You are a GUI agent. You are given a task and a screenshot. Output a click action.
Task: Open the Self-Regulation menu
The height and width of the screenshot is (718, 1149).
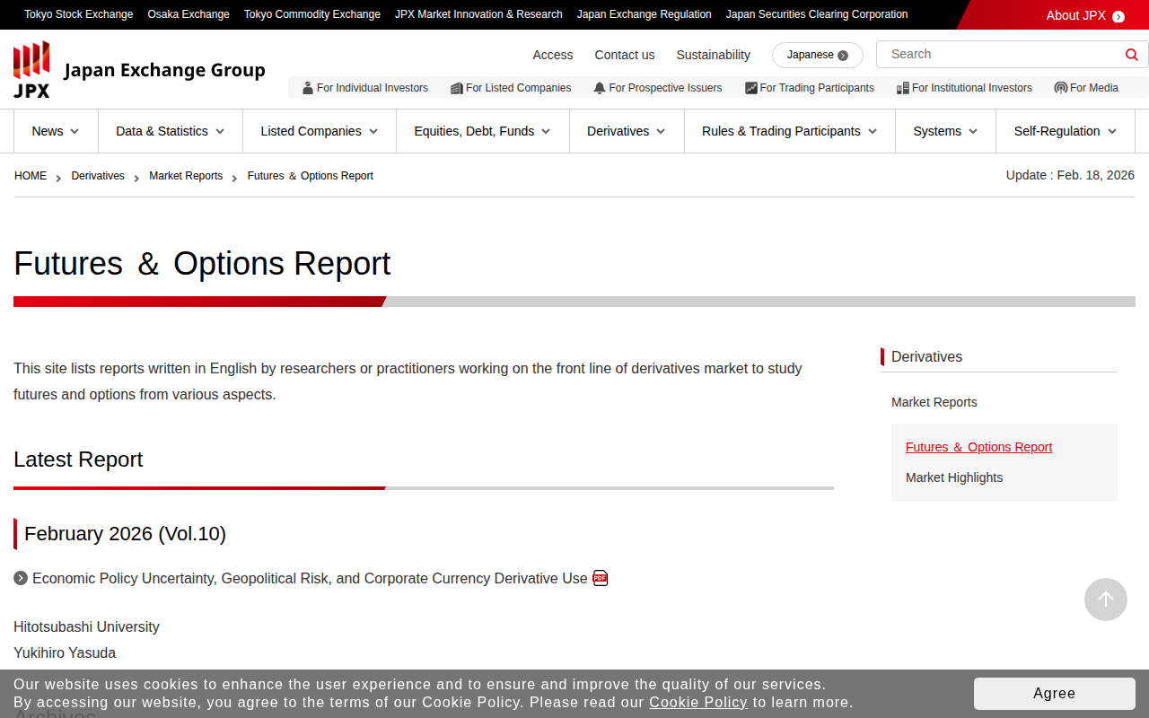(1065, 131)
